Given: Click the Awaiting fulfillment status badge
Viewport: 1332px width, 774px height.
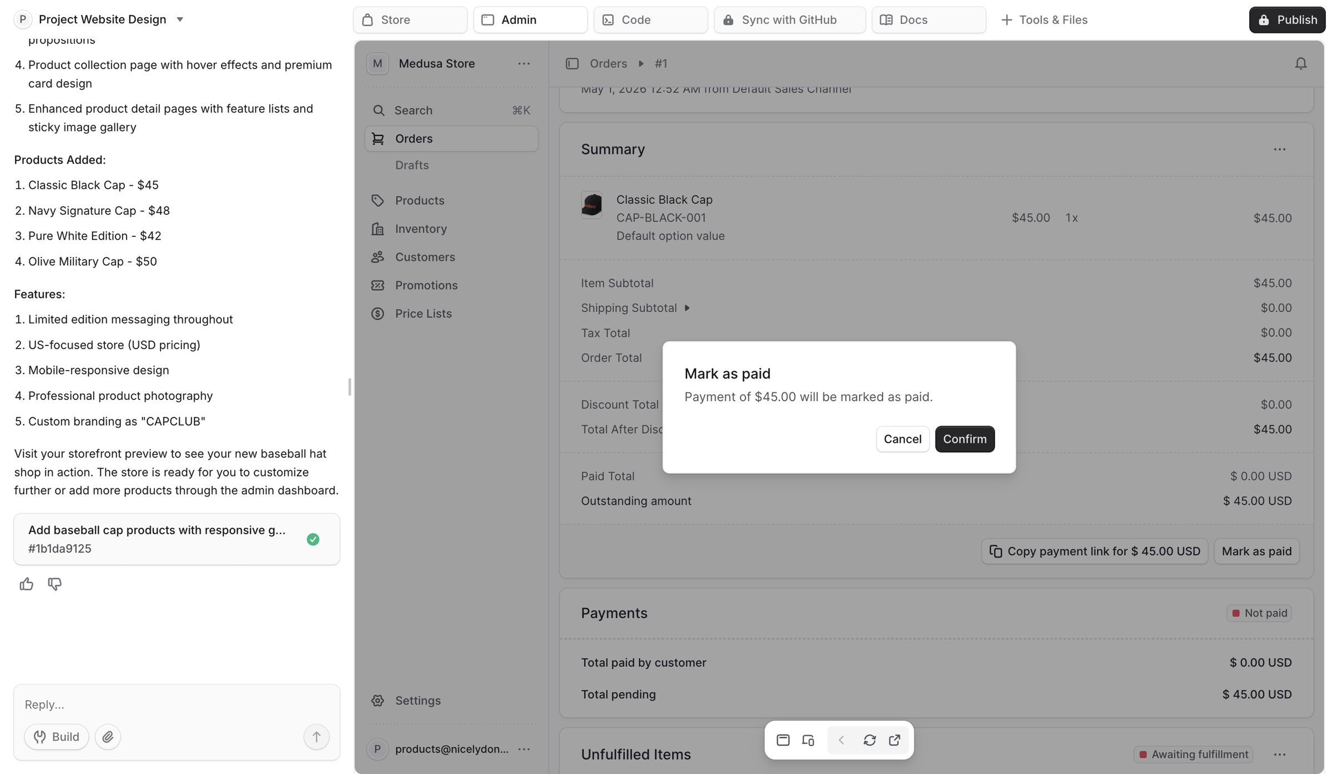Looking at the screenshot, I should (1193, 754).
